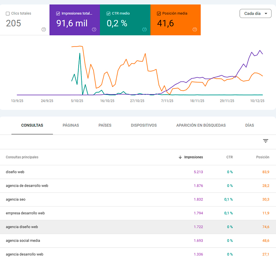
Task: Uncheck the Impresiones totales checkbox
Action: (x=58, y=13)
